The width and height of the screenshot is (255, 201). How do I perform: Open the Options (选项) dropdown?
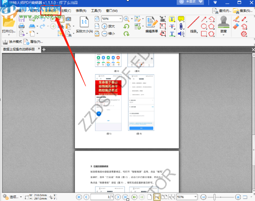coord(12,197)
